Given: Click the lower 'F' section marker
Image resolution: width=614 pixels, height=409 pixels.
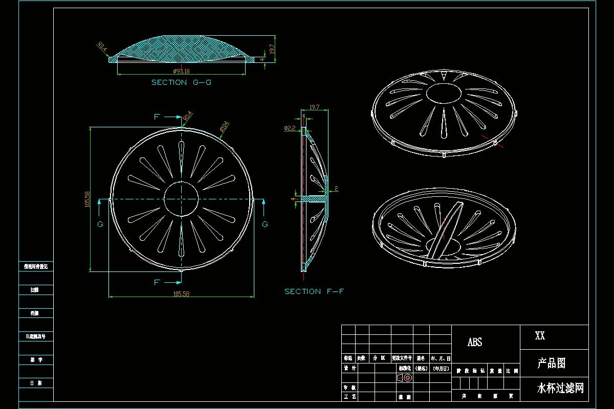Looking at the screenshot, I should point(157,282).
